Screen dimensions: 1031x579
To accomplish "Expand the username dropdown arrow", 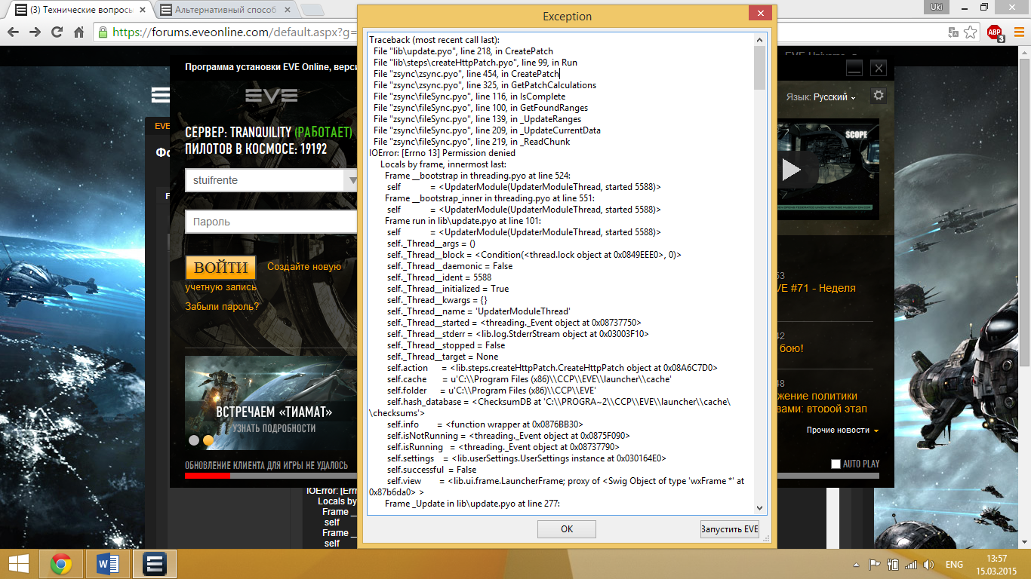I will (351, 181).
